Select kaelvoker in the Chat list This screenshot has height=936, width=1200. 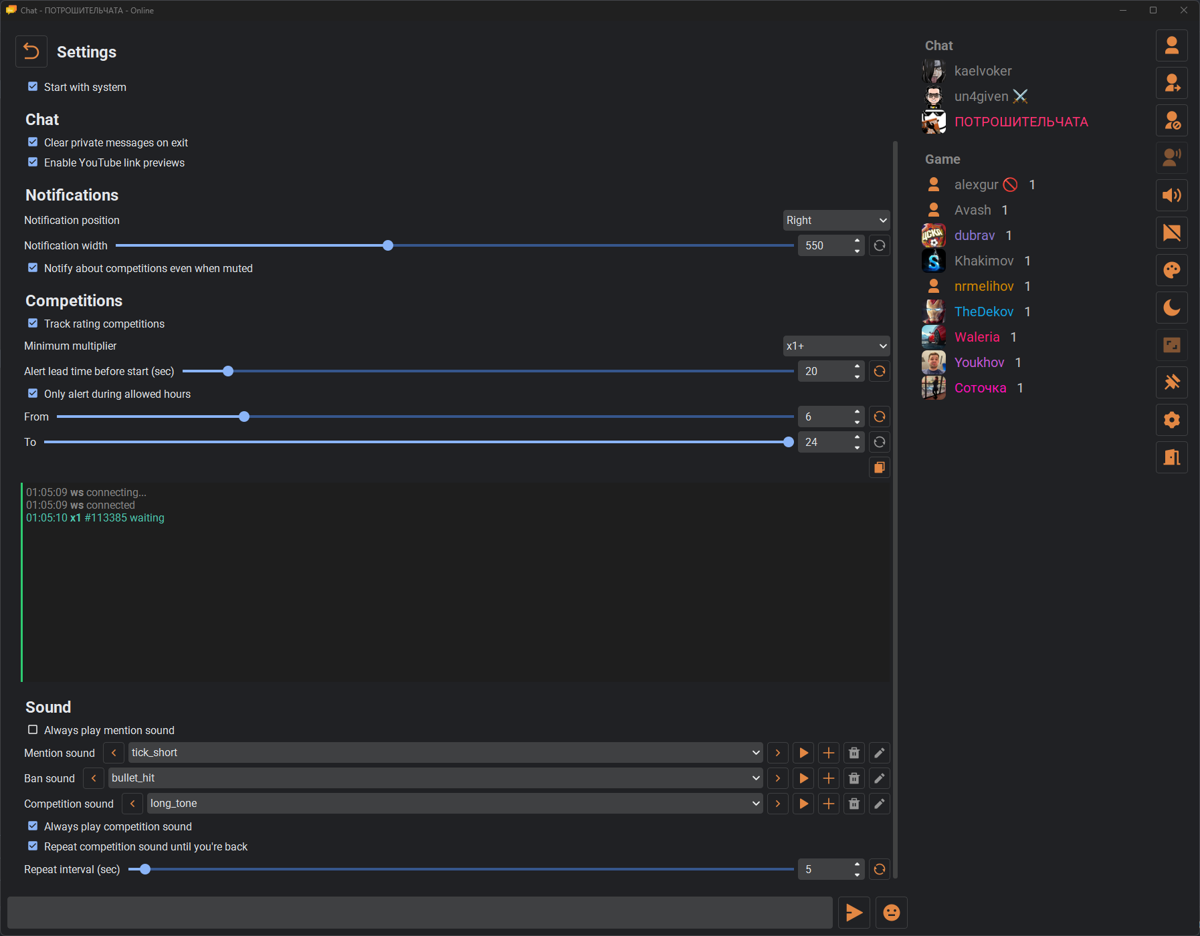983,71
